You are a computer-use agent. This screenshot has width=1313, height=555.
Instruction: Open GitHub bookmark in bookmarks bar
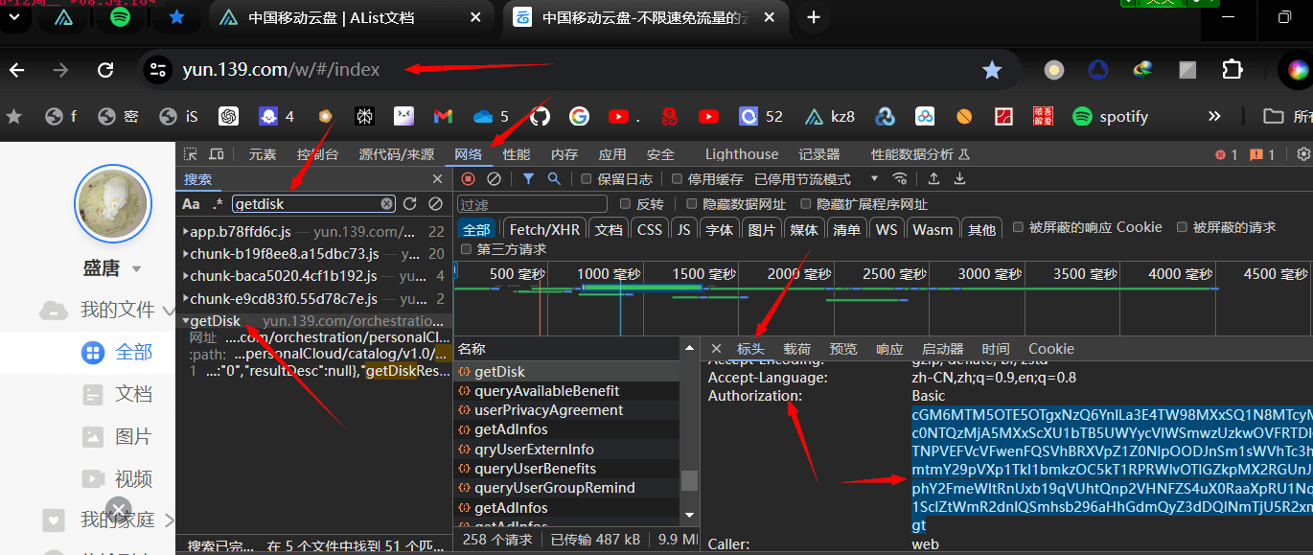[541, 117]
